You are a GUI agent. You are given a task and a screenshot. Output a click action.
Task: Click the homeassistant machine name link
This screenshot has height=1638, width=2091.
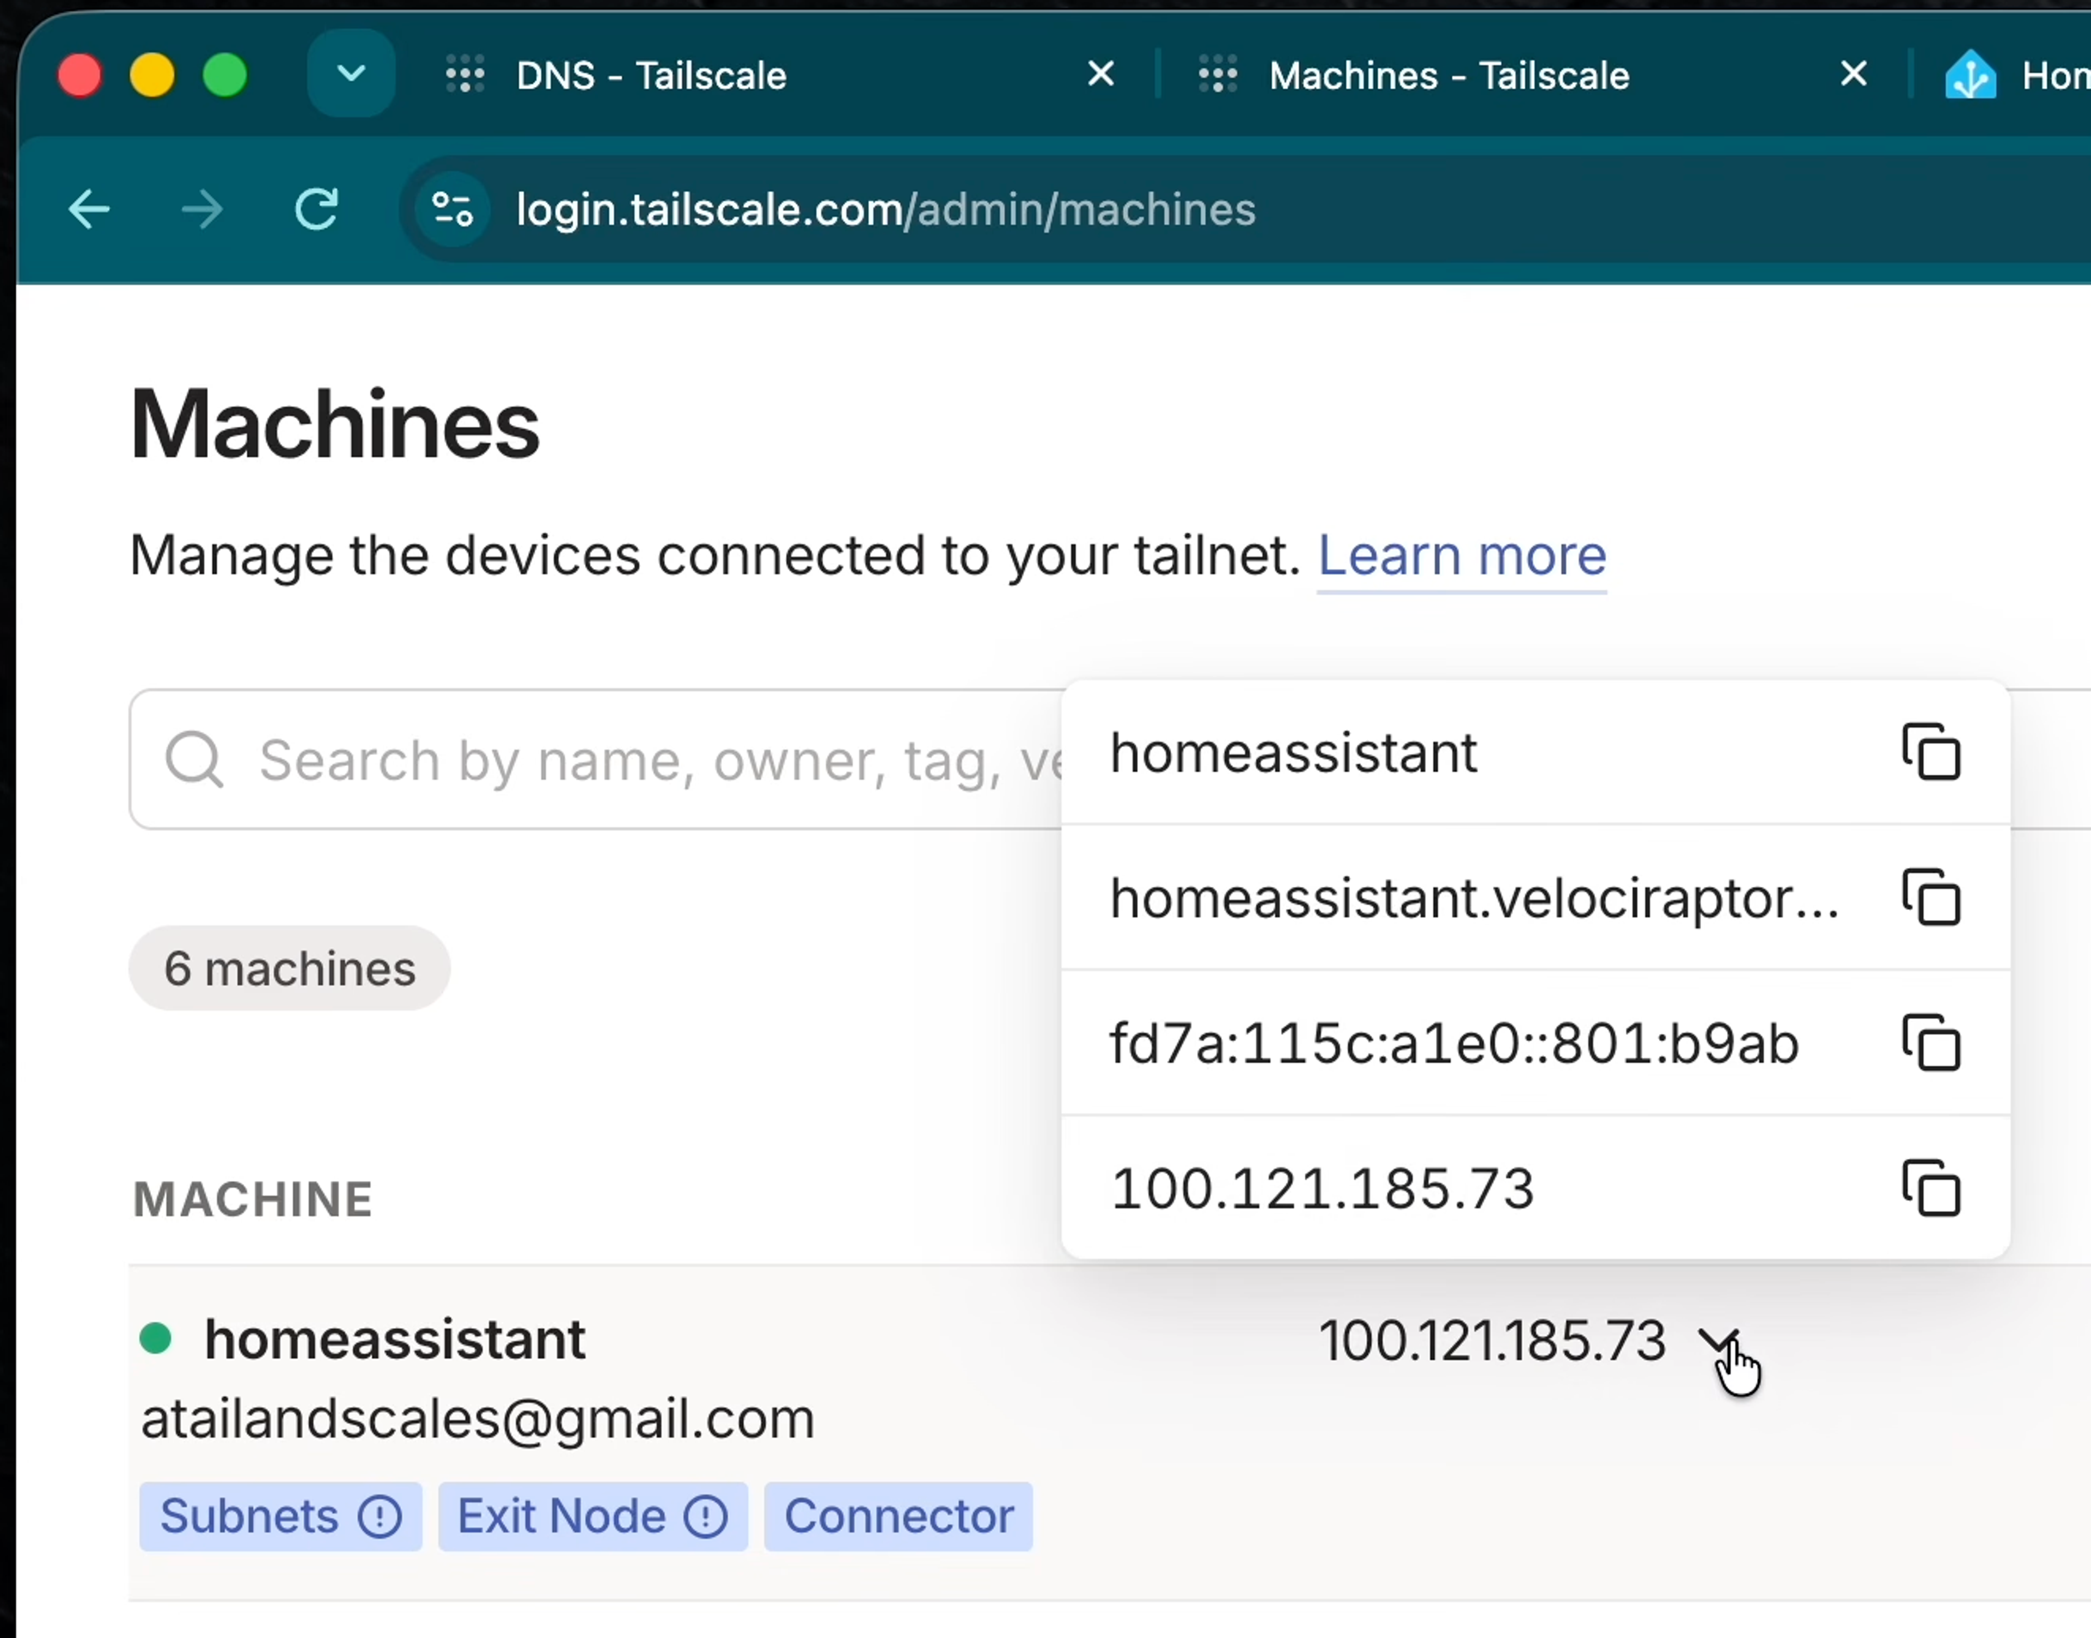coord(394,1339)
